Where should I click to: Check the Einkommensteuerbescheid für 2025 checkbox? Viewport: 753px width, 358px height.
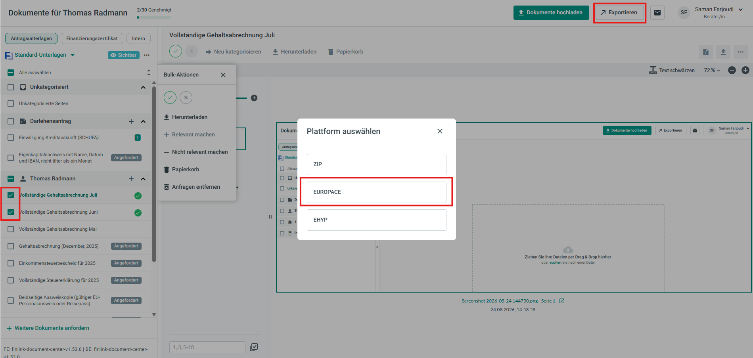(x=11, y=263)
